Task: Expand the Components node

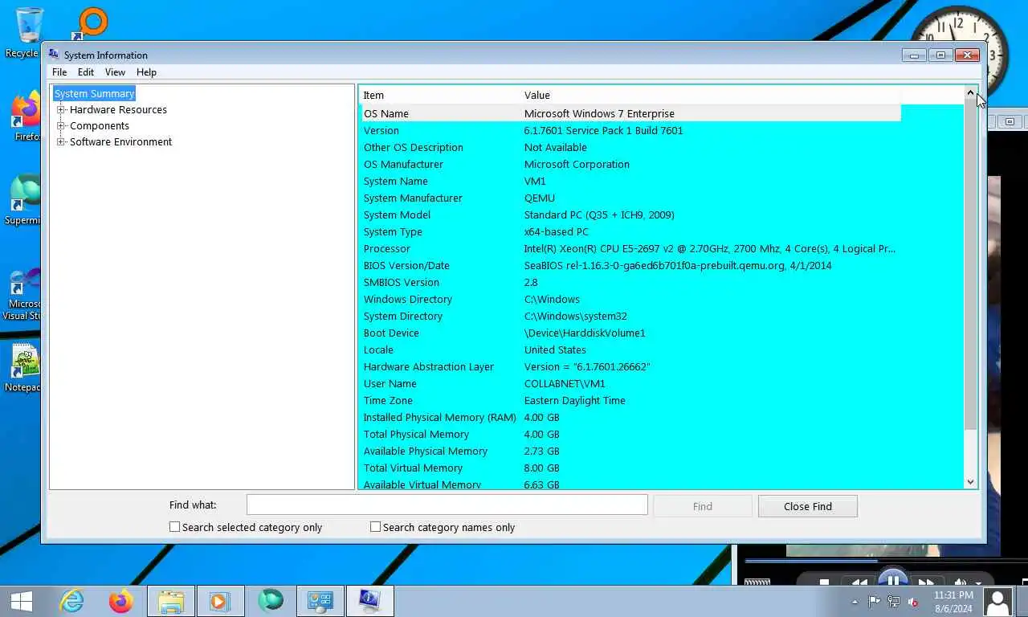Action: click(x=61, y=125)
